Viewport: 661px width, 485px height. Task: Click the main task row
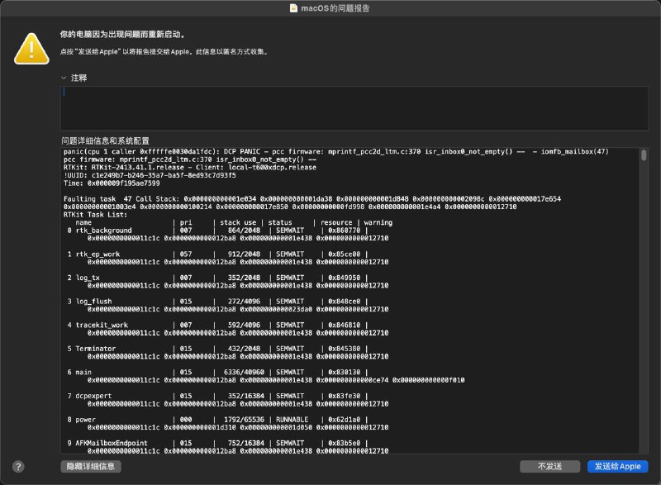coord(217,372)
